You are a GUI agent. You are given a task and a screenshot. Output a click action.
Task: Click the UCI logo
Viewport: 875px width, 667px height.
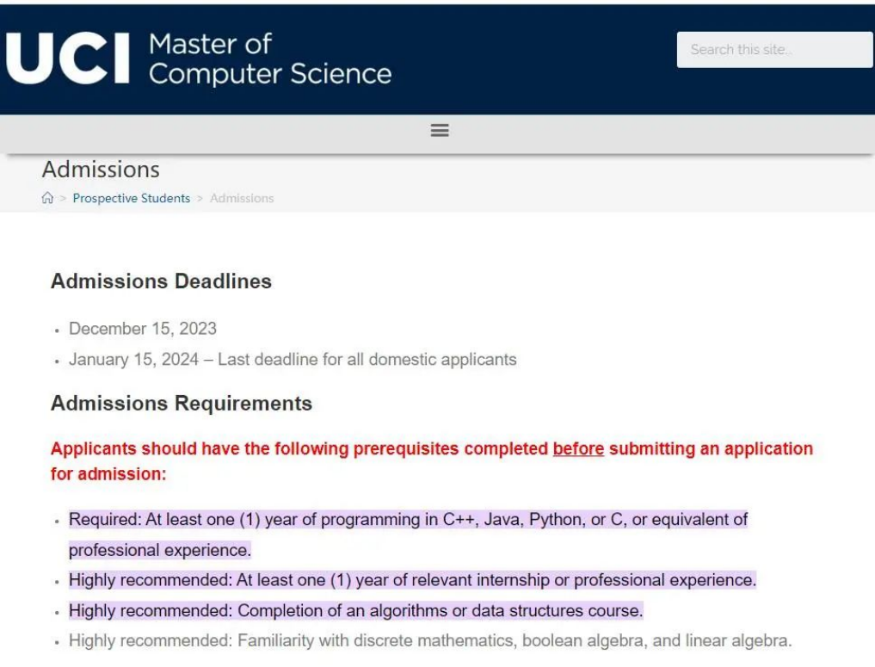(67, 59)
